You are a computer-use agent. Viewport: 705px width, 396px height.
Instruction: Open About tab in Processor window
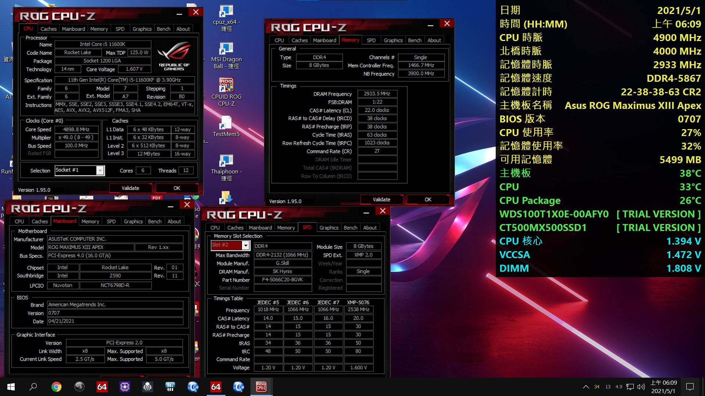[x=183, y=29]
